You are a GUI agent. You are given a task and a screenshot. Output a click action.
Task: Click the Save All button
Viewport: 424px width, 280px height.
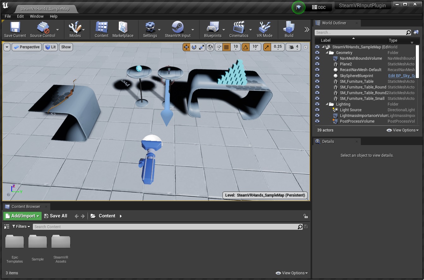[56, 216]
